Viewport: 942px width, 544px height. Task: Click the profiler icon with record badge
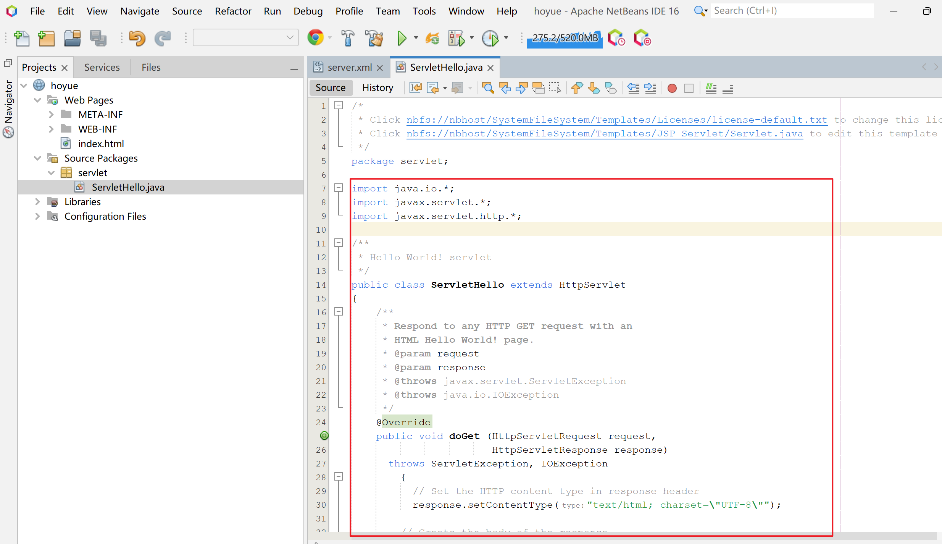click(x=642, y=38)
